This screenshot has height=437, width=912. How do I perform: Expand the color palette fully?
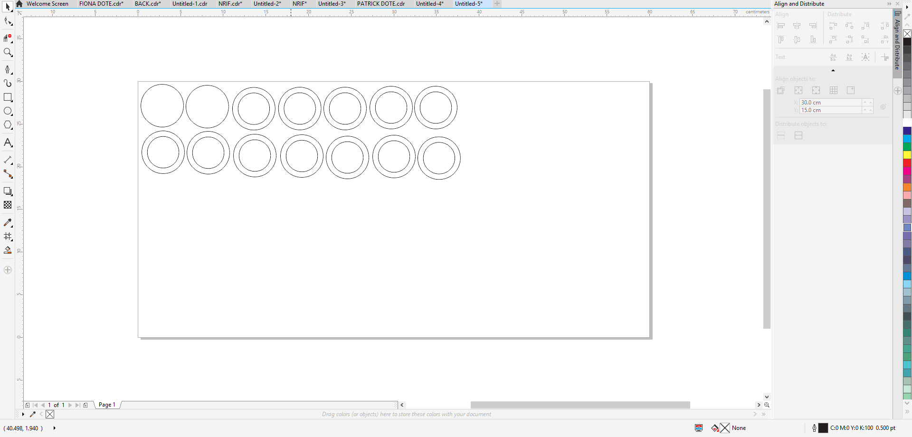tap(907, 412)
